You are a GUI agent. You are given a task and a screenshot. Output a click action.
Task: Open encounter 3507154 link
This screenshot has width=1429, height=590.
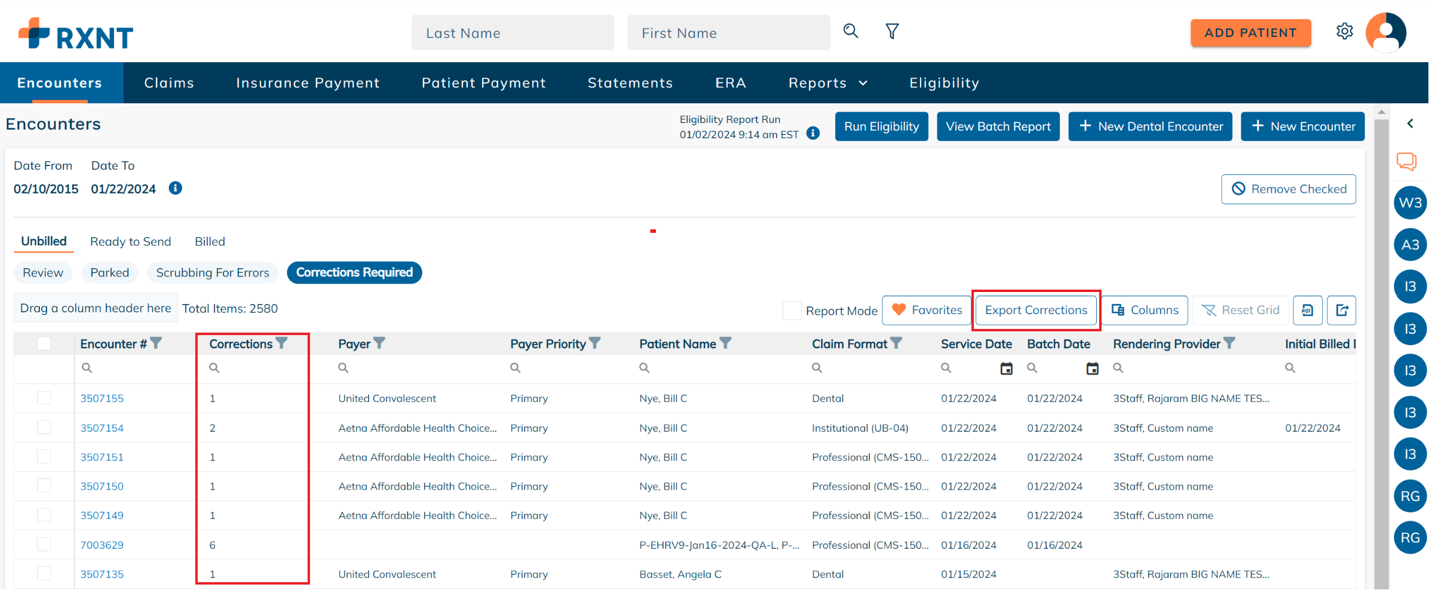pos(102,428)
